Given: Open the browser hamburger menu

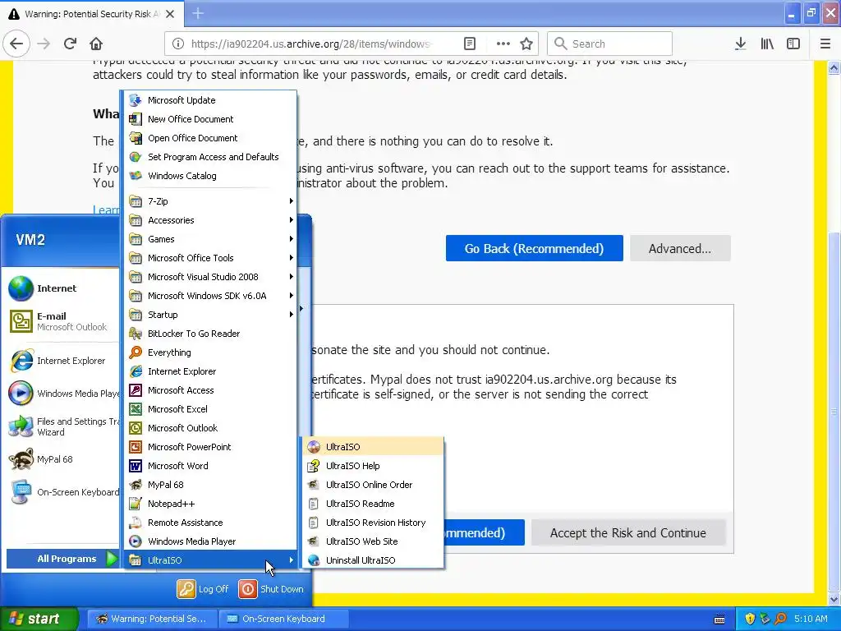Looking at the screenshot, I should point(825,44).
